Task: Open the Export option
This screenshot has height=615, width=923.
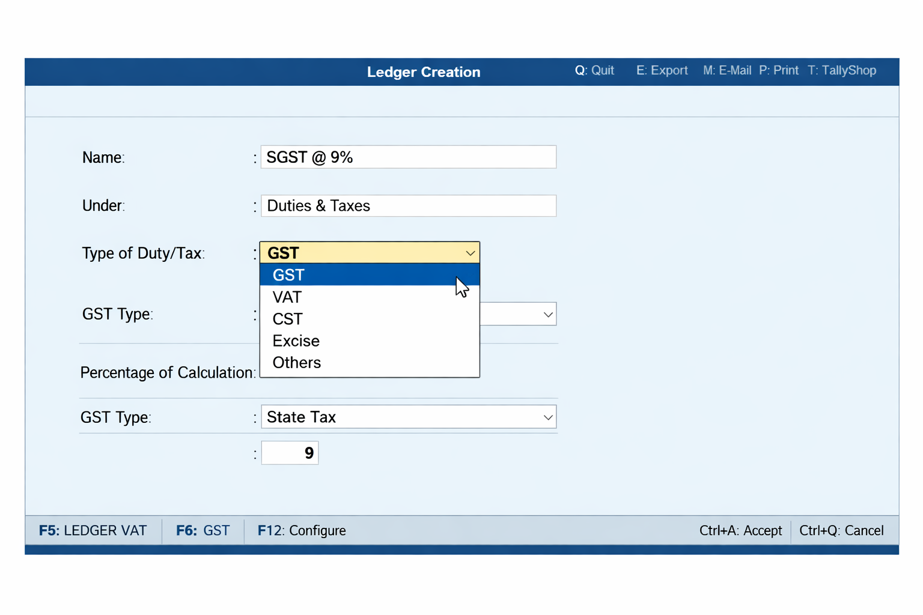Action: click(x=662, y=70)
